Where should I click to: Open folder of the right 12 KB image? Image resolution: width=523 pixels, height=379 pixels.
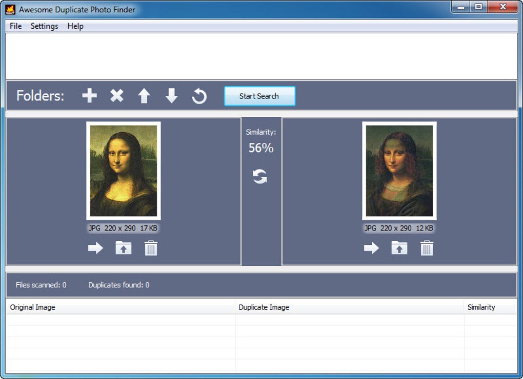pos(399,248)
